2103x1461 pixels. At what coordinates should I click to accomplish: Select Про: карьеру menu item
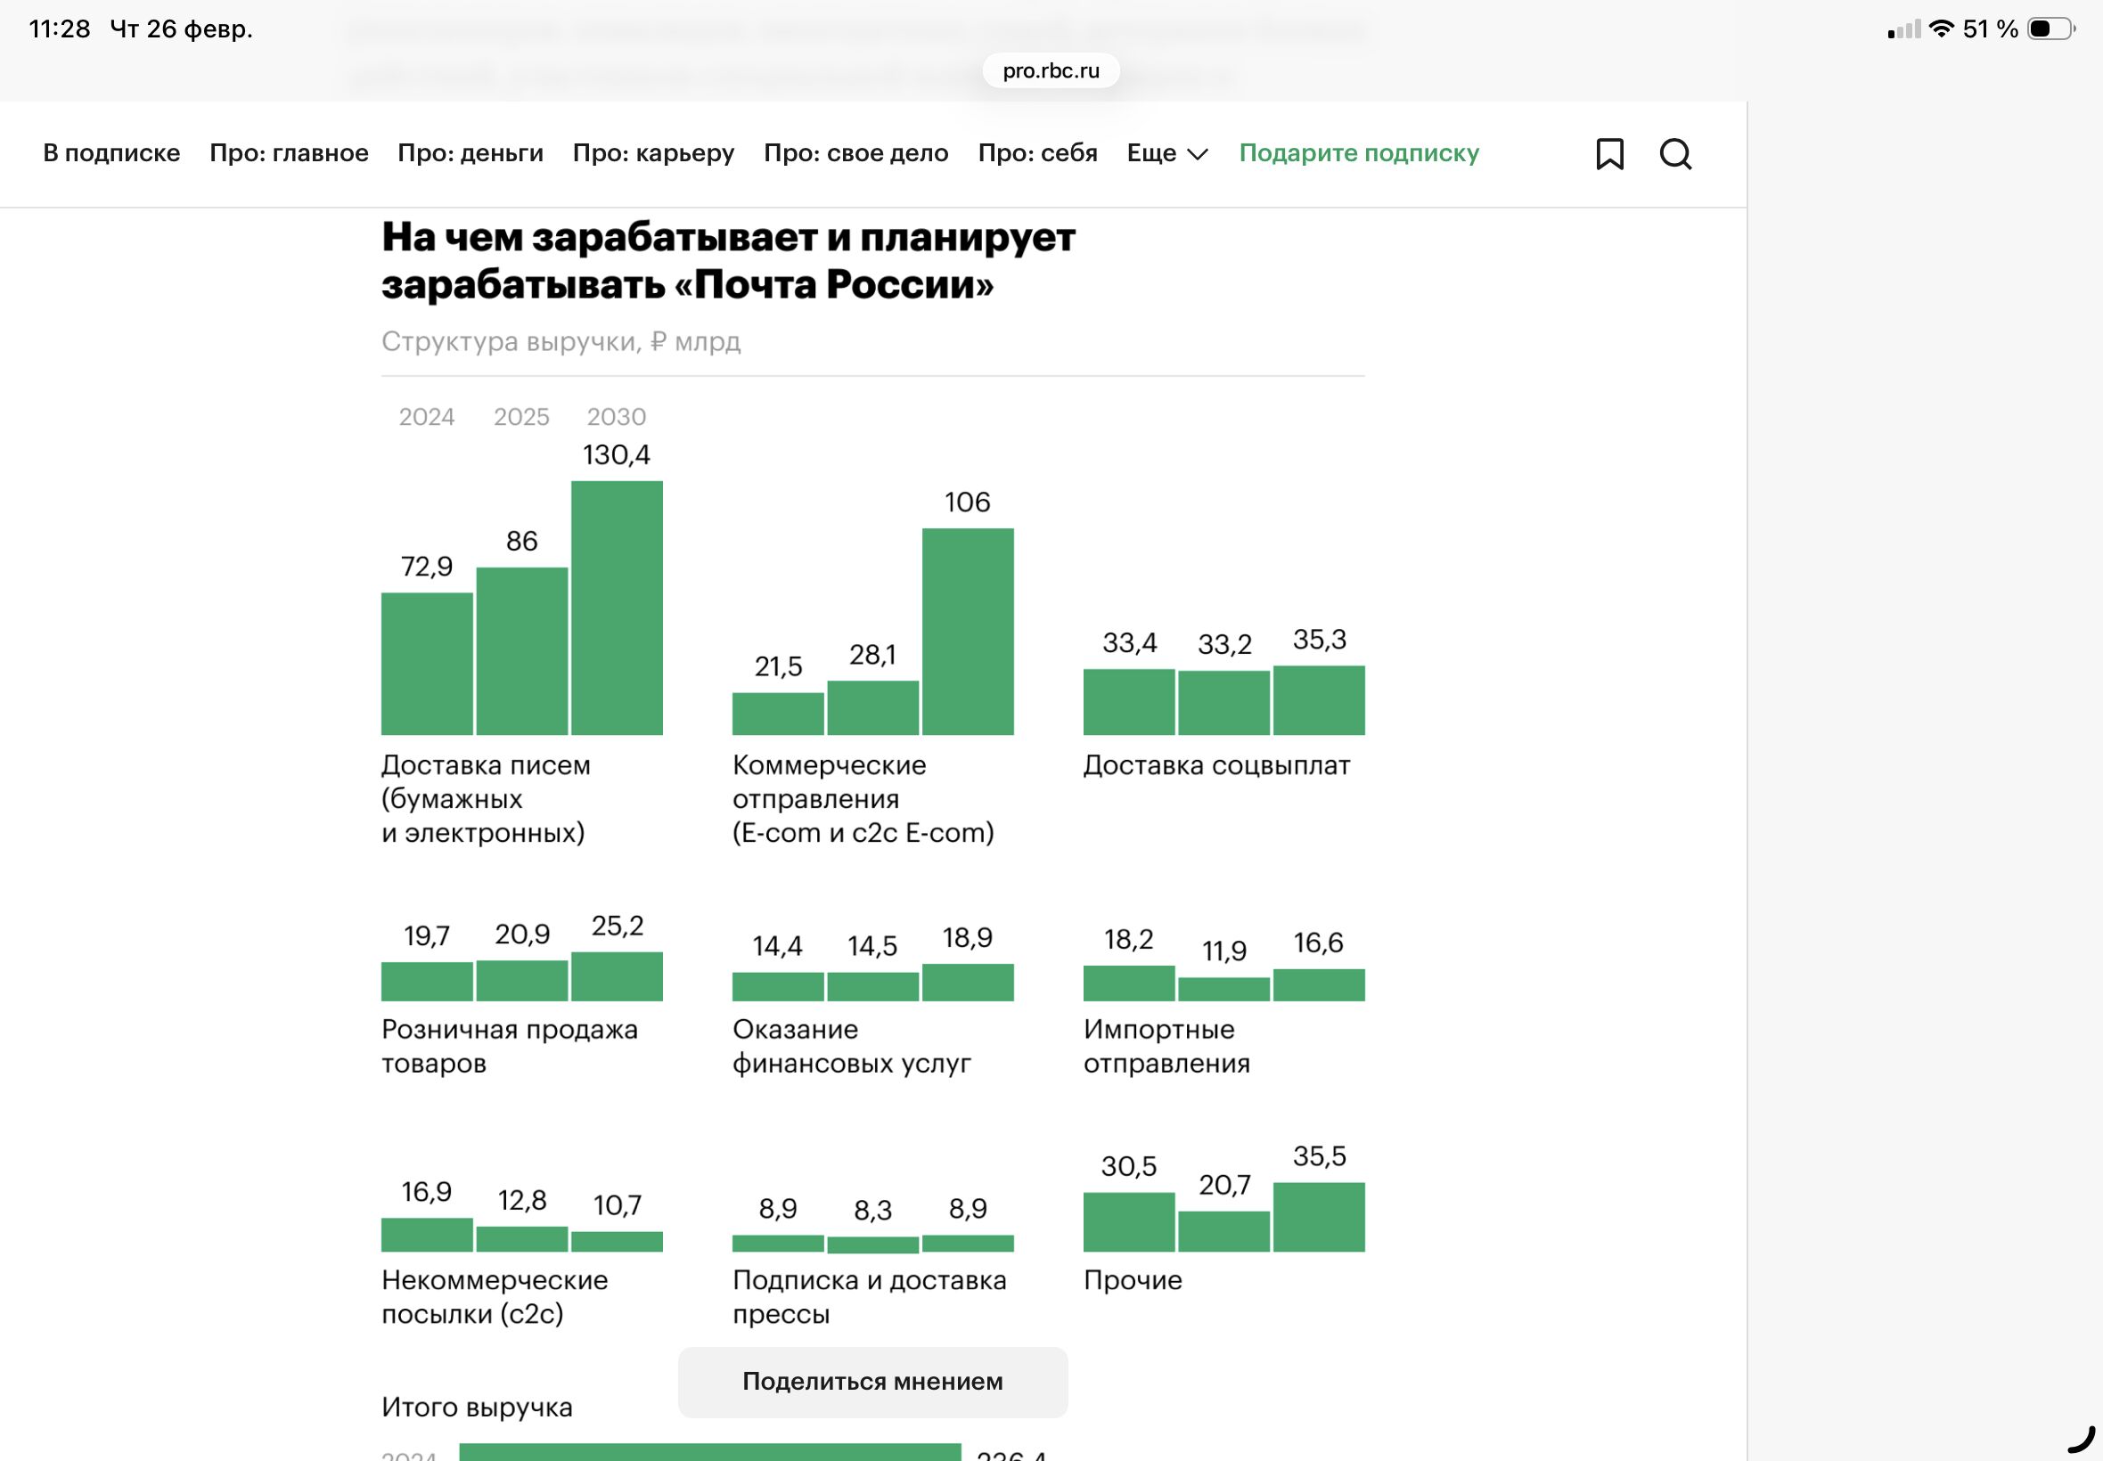point(653,153)
